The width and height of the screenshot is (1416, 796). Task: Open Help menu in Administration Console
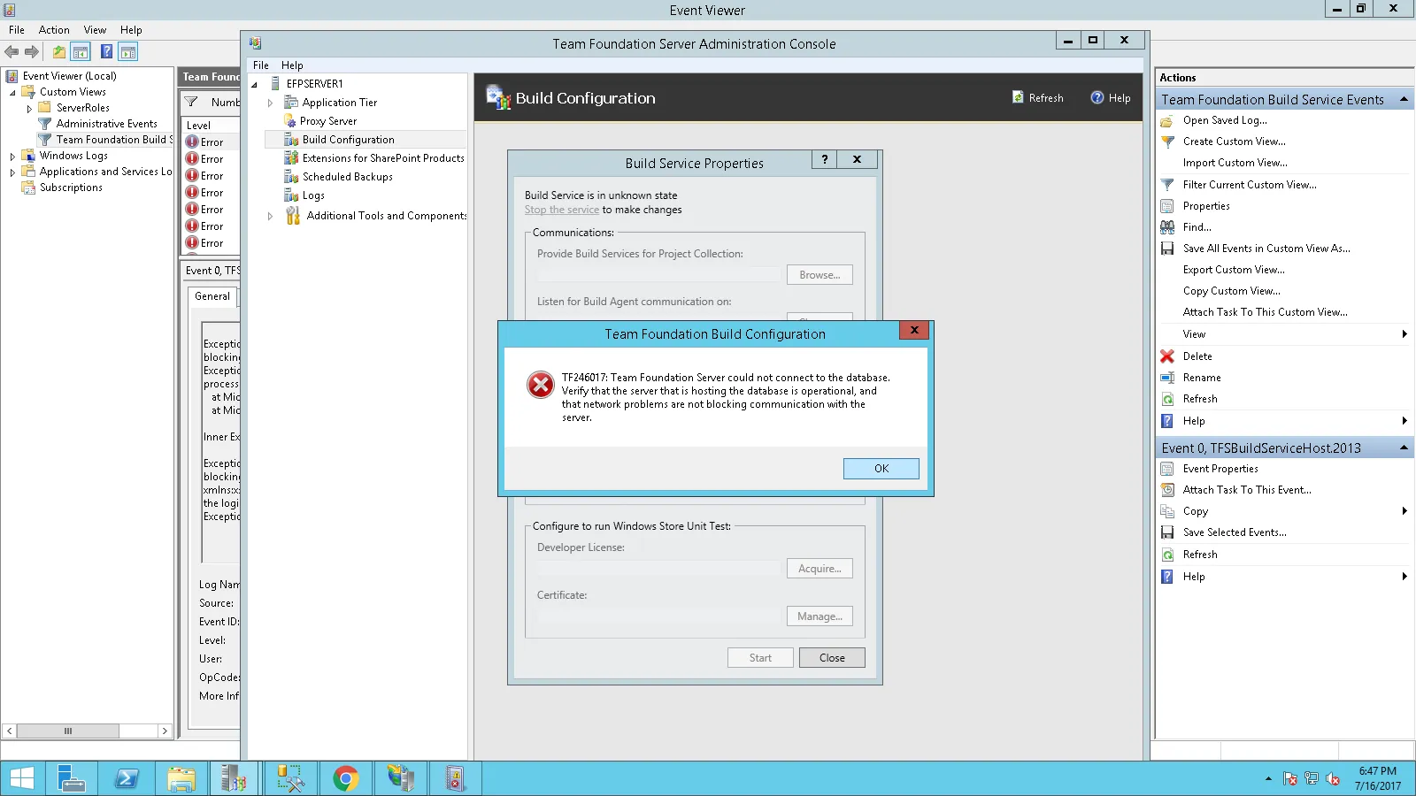coord(292,65)
